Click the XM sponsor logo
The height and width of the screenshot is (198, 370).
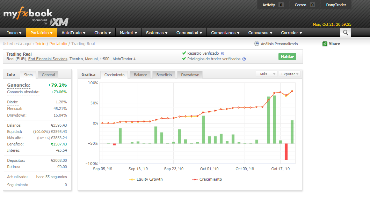click(59, 22)
